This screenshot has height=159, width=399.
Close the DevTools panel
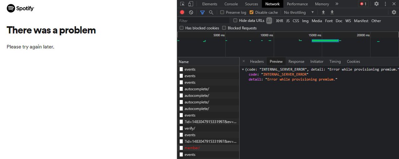point(394,4)
